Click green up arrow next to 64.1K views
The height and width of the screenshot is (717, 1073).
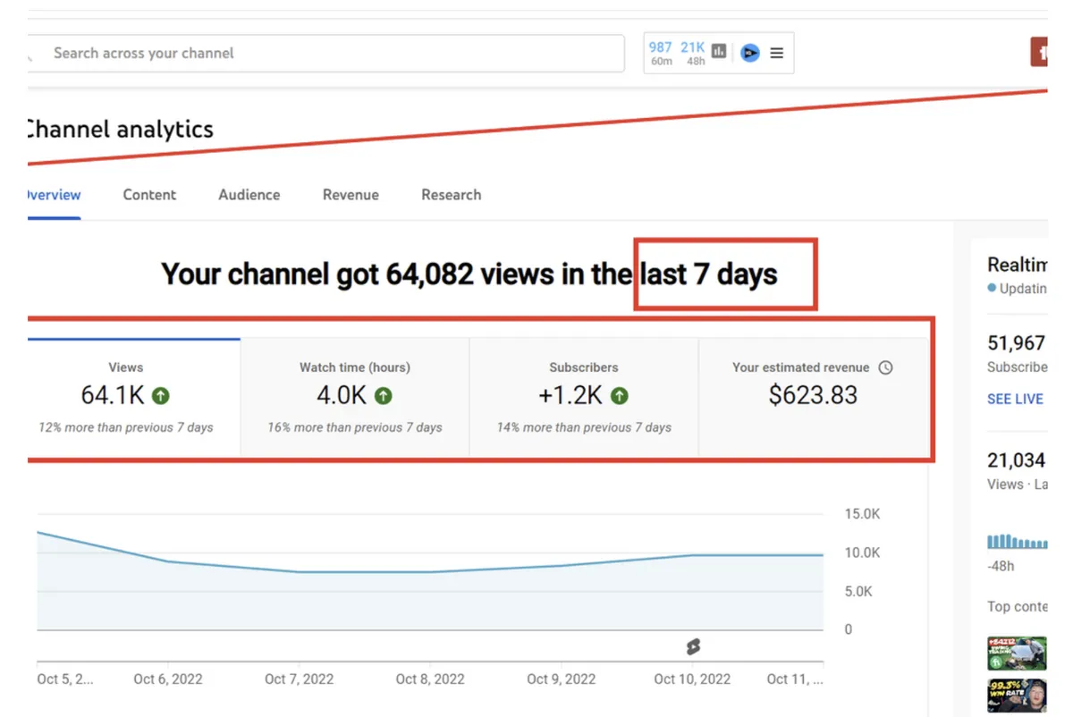tap(160, 395)
